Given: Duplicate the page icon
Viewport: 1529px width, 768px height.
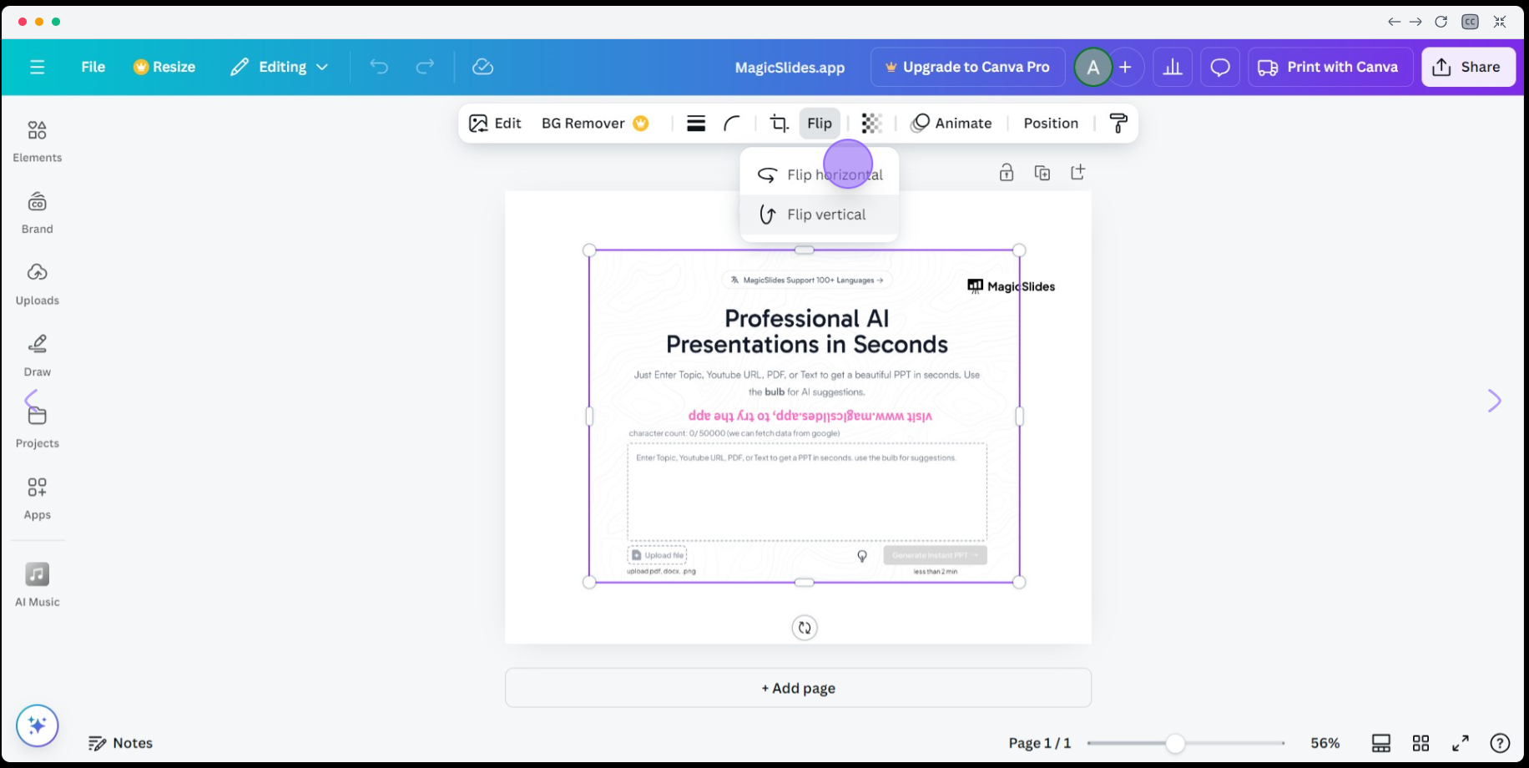Looking at the screenshot, I should 1042,173.
